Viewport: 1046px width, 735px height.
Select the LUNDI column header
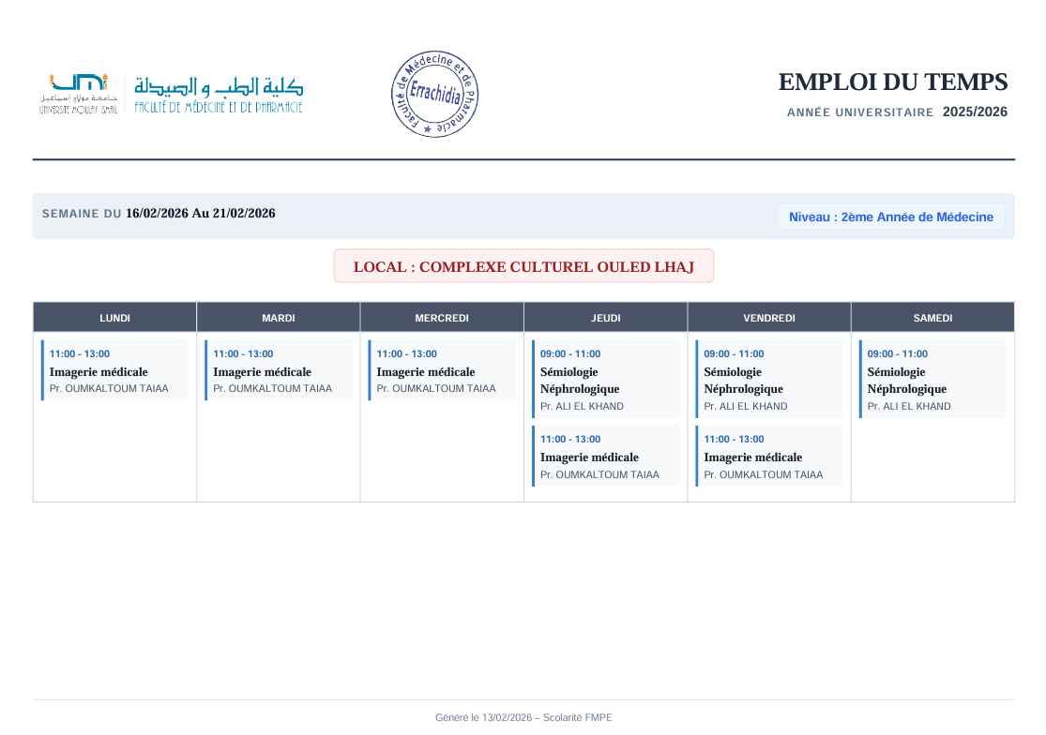[x=114, y=318]
